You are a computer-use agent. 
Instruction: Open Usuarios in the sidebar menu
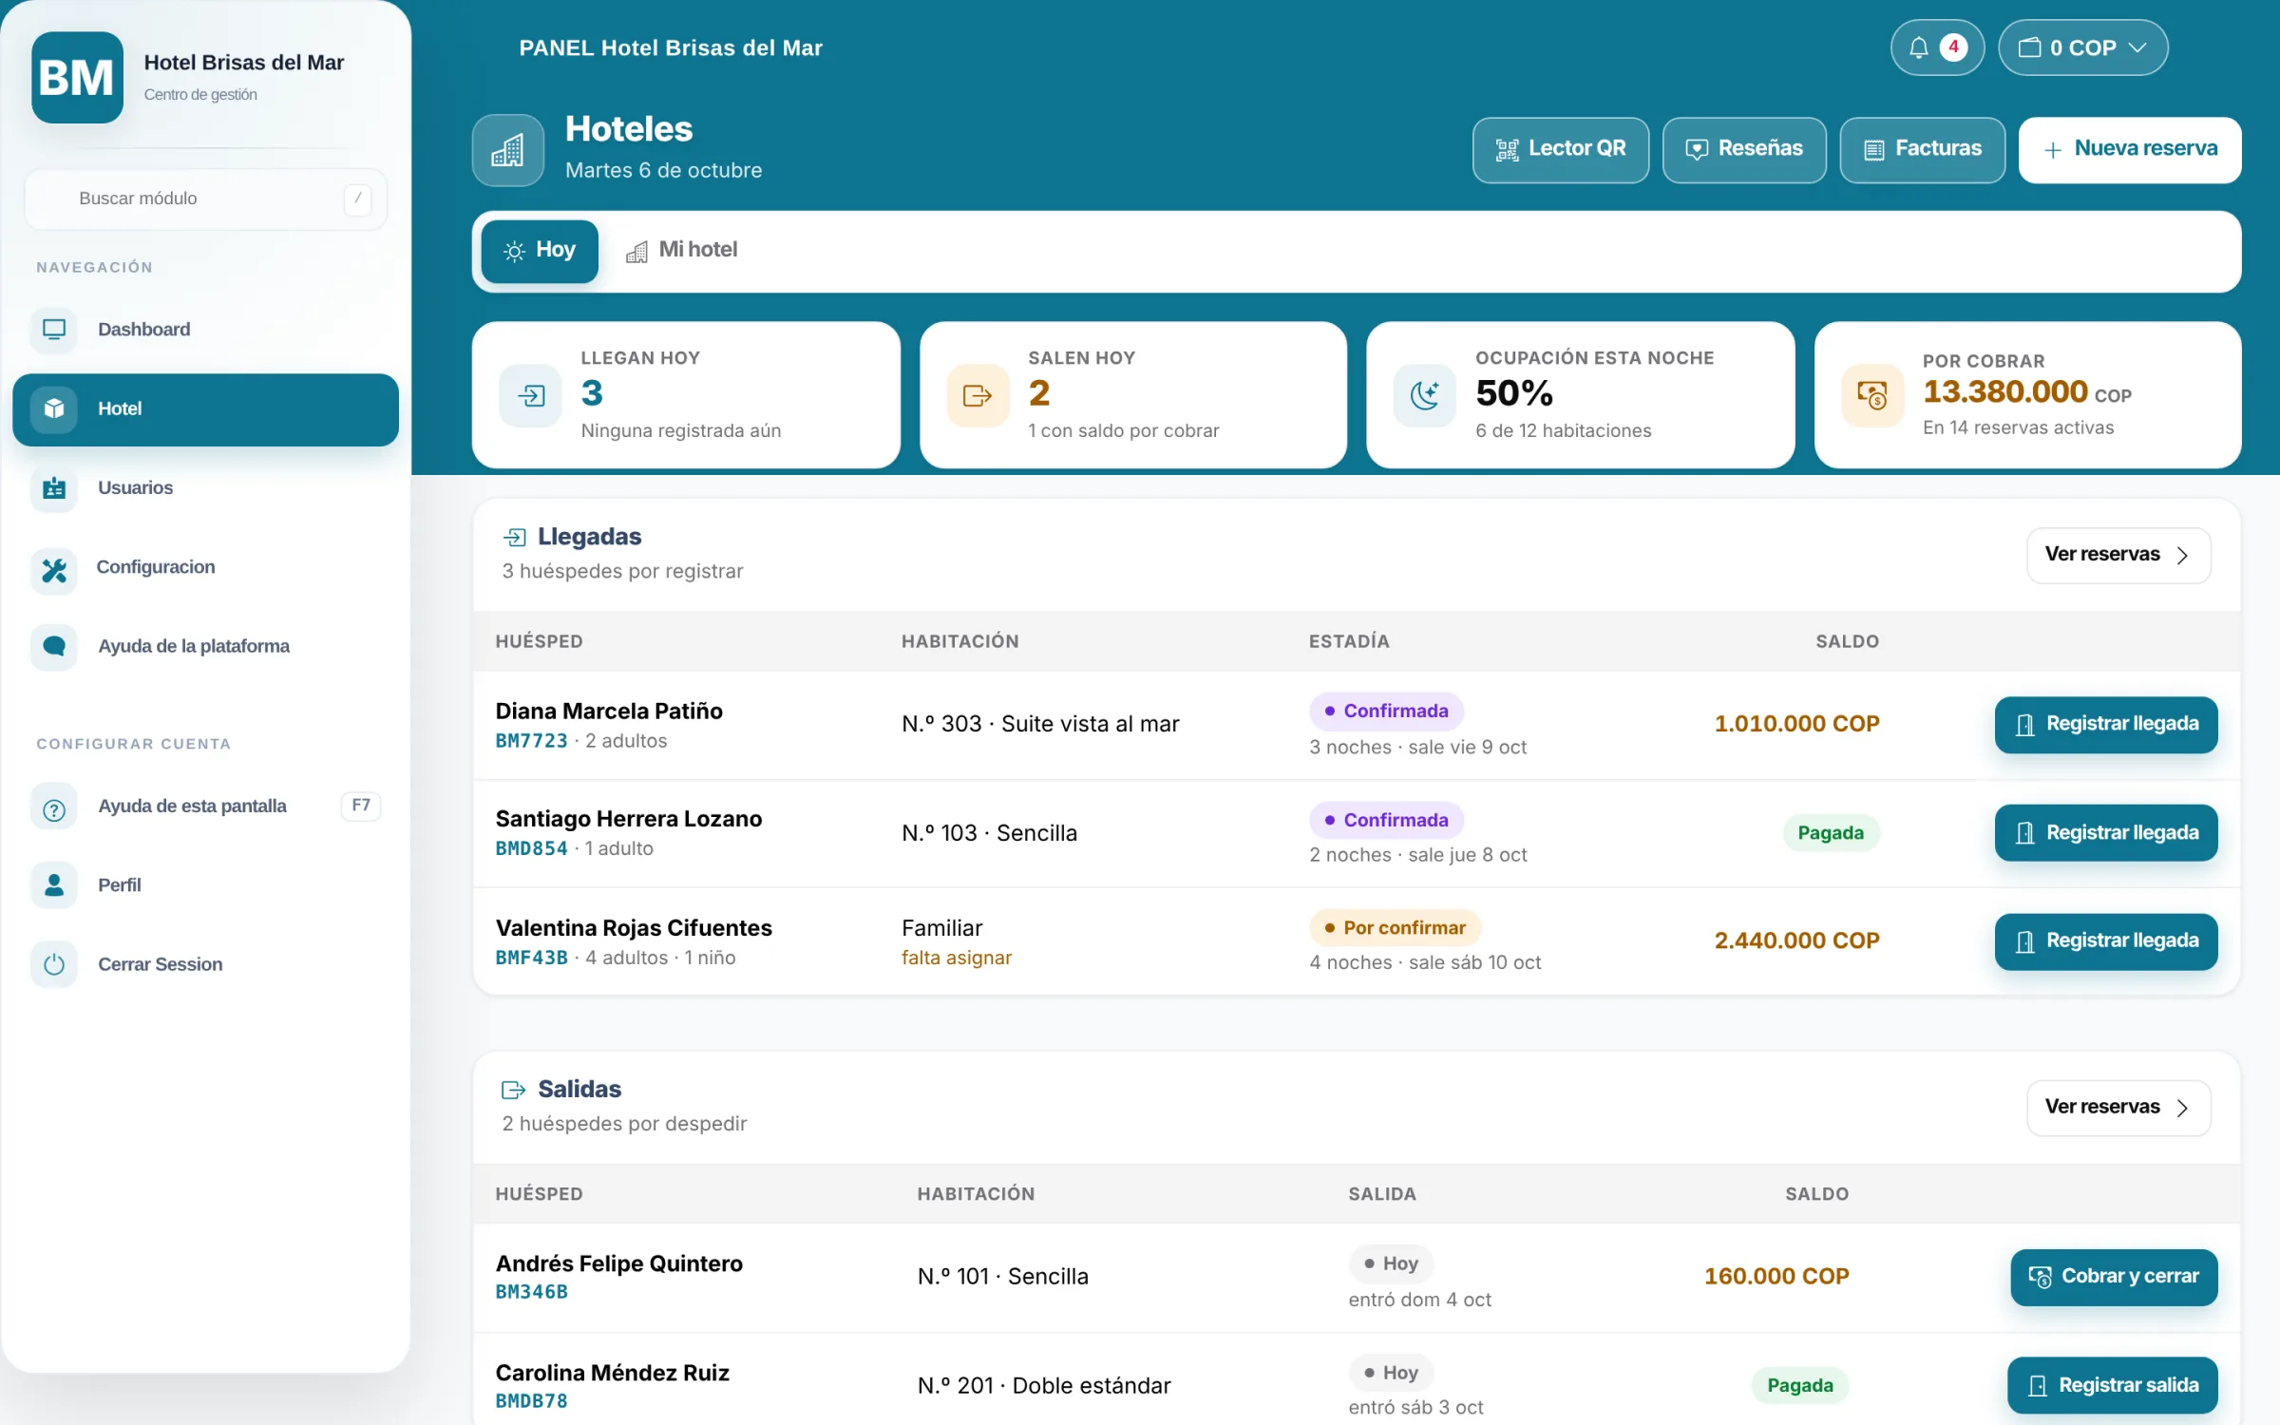(x=205, y=488)
